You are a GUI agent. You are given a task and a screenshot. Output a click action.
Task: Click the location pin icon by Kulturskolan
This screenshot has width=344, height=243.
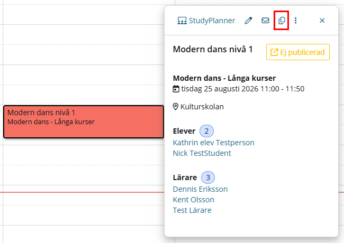point(175,107)
